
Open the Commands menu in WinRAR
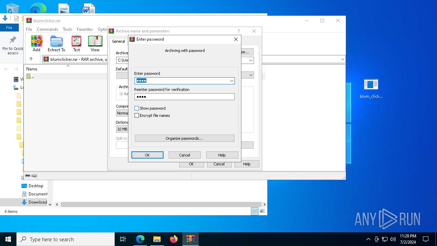tap(47, 29)
